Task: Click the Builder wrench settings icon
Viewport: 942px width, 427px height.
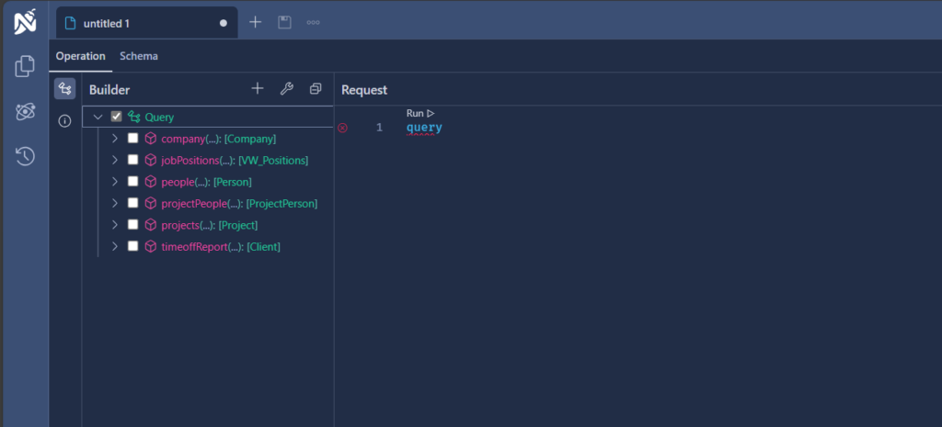Action: (286, 89)
